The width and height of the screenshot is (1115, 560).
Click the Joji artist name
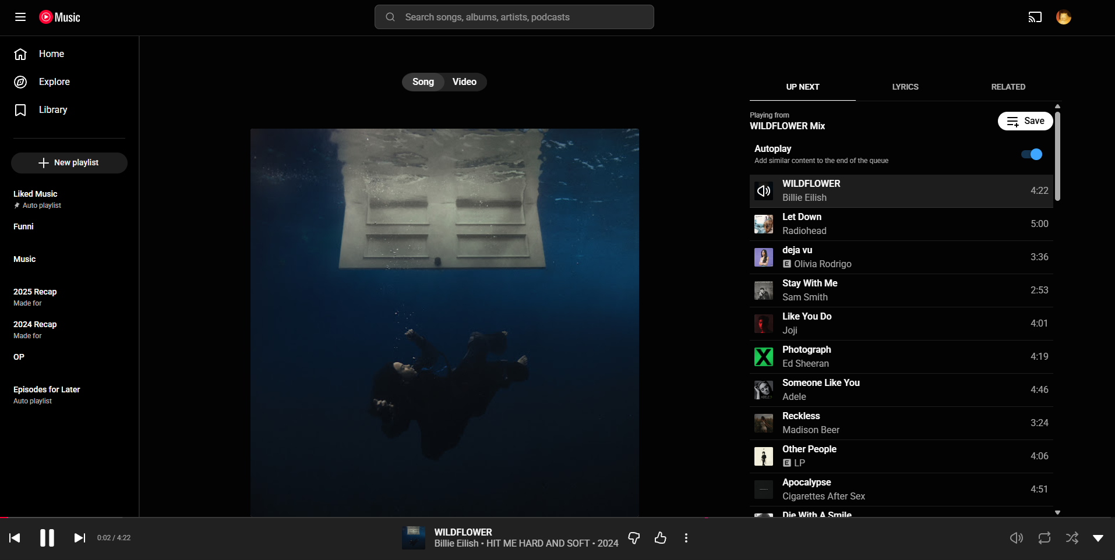pyautogui.click(x=790, y=330)
